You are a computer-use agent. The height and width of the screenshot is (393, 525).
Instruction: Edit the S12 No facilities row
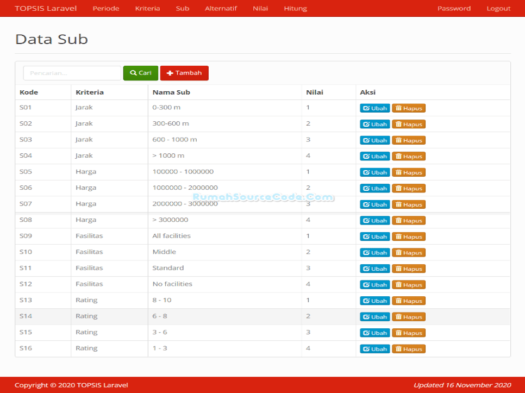click(374, 285)
